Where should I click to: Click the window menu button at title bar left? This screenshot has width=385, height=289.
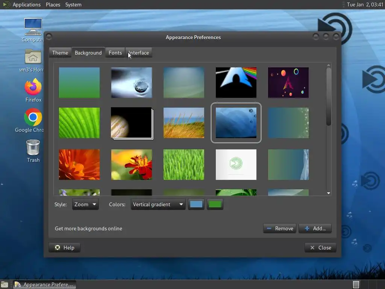pyautogui.click(x=49, y=37)
